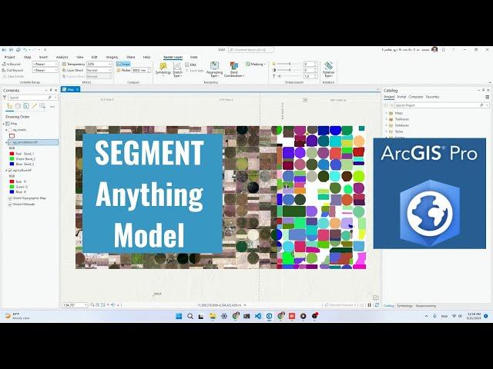Image resolution: width=493 pixels, height=369 pixels.
Task: Close the Map view tab
Action: [77, 89]
